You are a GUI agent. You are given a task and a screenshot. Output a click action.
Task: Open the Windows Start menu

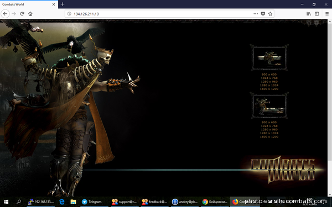click(x=6, y=202)
